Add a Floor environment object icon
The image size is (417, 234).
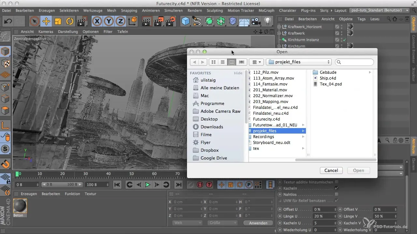(244, 21)
